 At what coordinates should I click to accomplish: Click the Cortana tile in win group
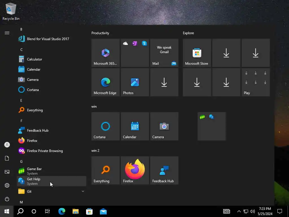[106, 126]
